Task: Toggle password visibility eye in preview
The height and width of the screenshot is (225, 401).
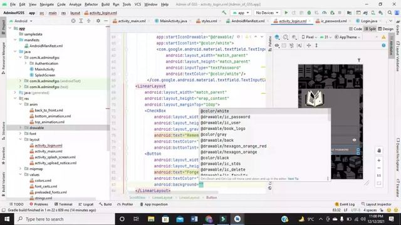Action: 354,140
